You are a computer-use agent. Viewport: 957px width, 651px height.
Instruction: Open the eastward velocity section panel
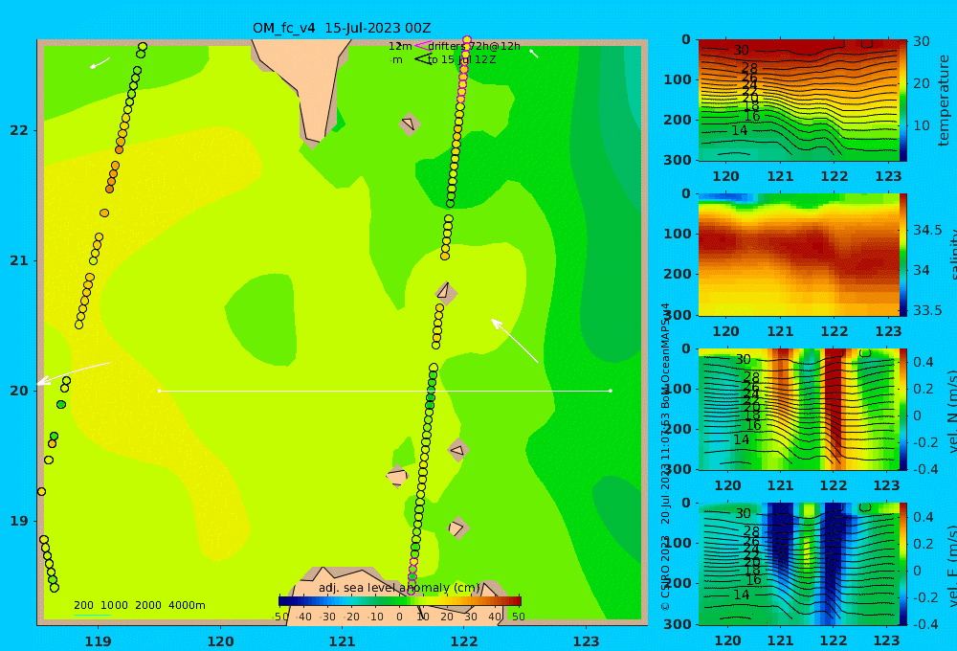tap(797, 564)
